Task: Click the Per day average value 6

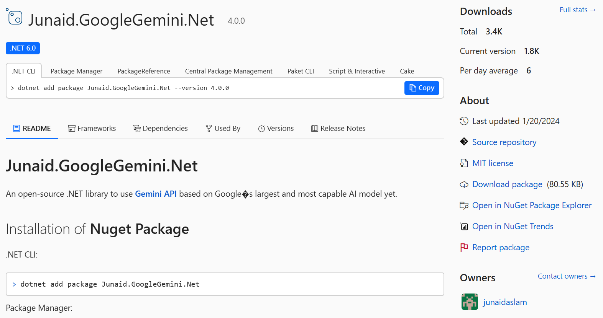Action: pos(529,71)
